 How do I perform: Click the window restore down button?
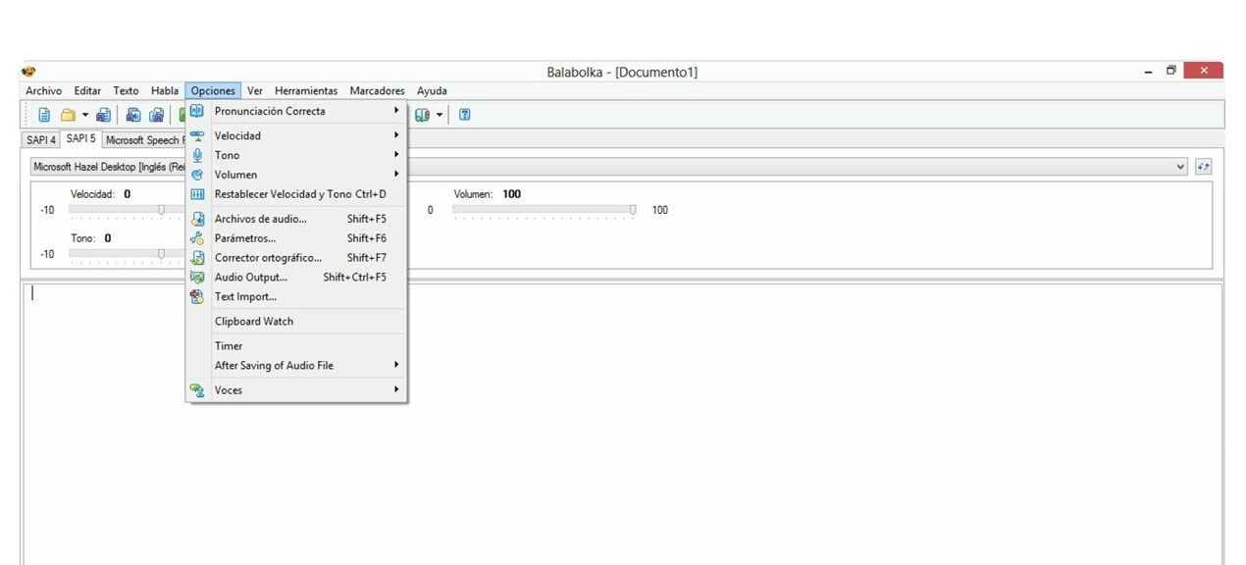pos(1170,71)
